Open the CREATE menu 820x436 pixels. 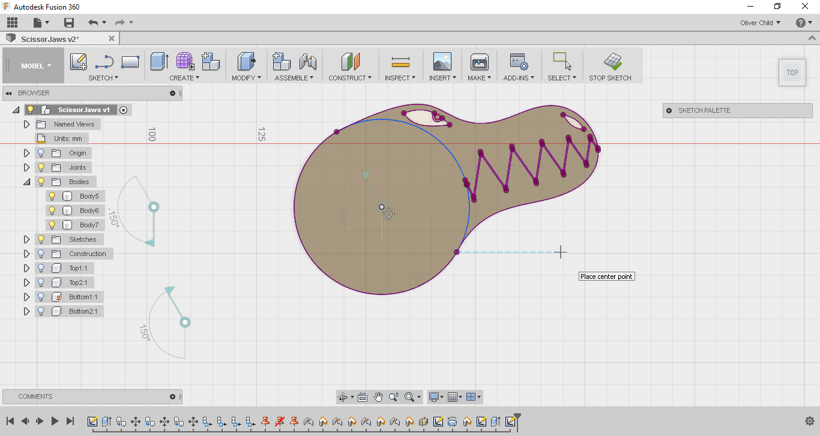[184, 78]
